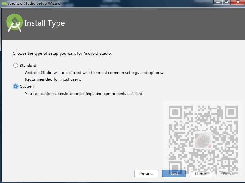The width and height of the screenshot is (245, 183).
Task: Continue with the Next button
Action: pyautogui.click(x=174, y=173)
